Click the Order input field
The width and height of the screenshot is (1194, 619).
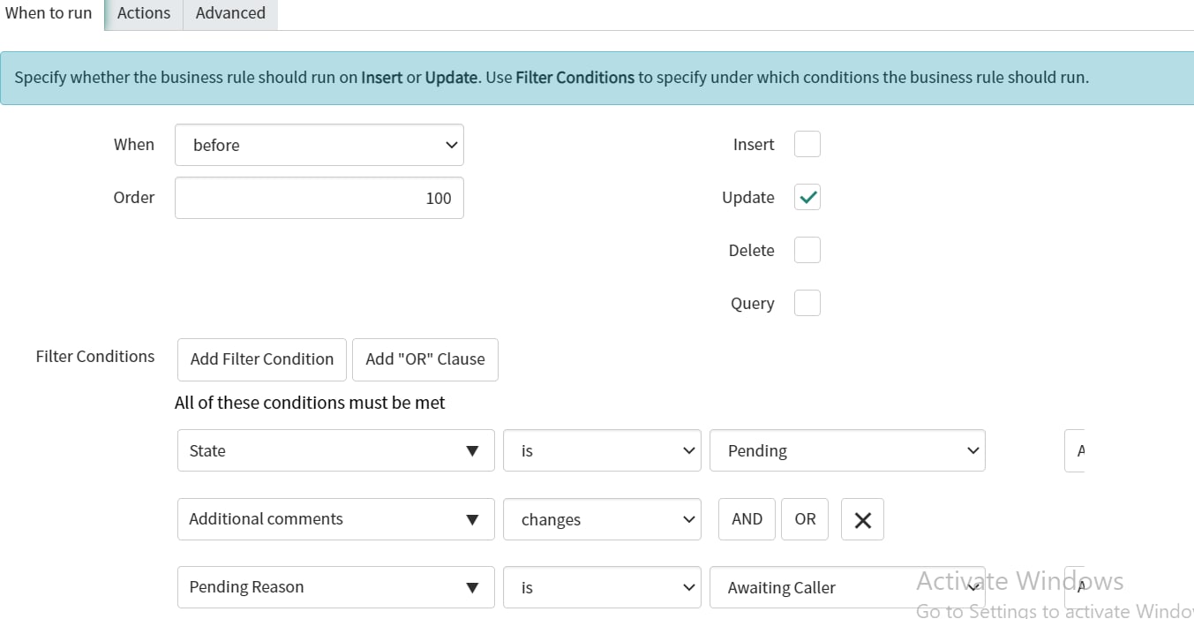tap(319, 197)
